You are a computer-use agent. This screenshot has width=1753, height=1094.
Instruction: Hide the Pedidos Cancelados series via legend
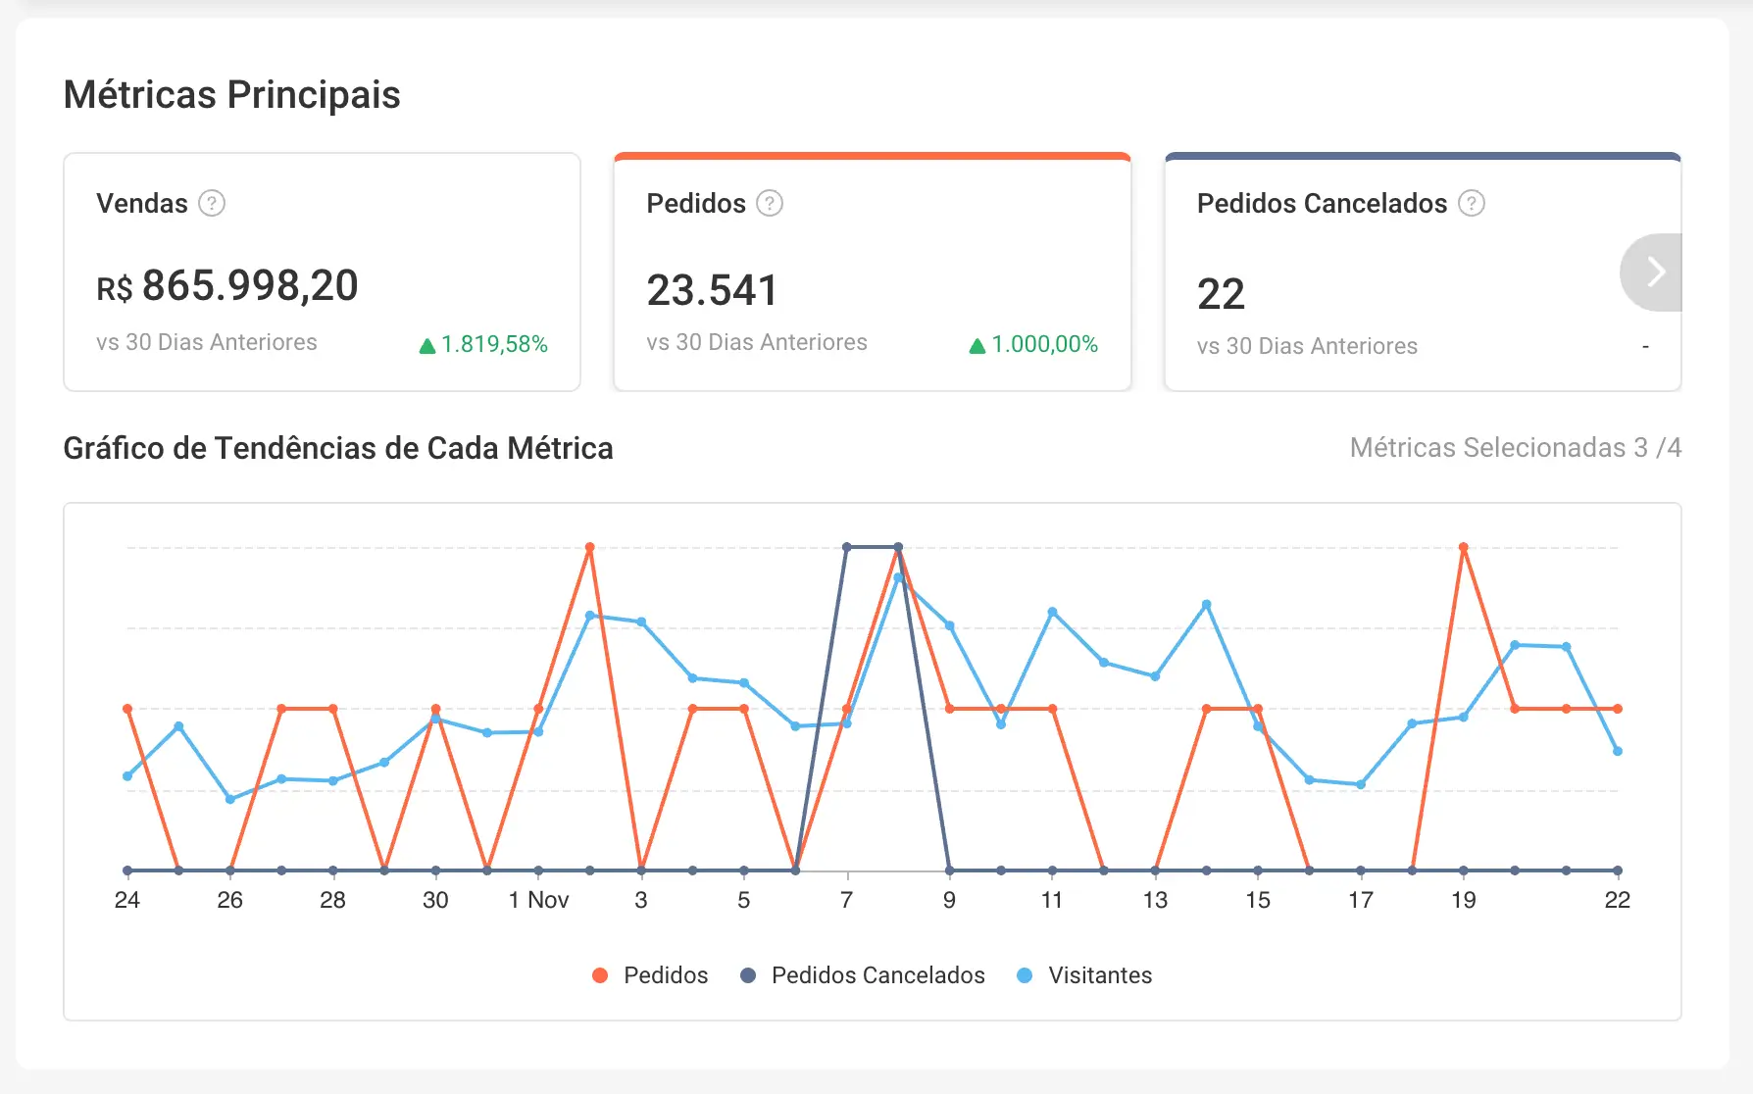click(877, 975)
